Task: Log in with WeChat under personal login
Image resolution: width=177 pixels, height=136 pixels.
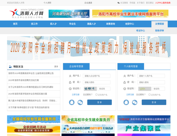Action: (x=135, y=102)
